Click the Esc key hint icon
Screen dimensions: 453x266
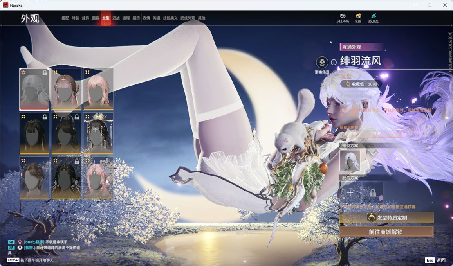tap(430, 260)
